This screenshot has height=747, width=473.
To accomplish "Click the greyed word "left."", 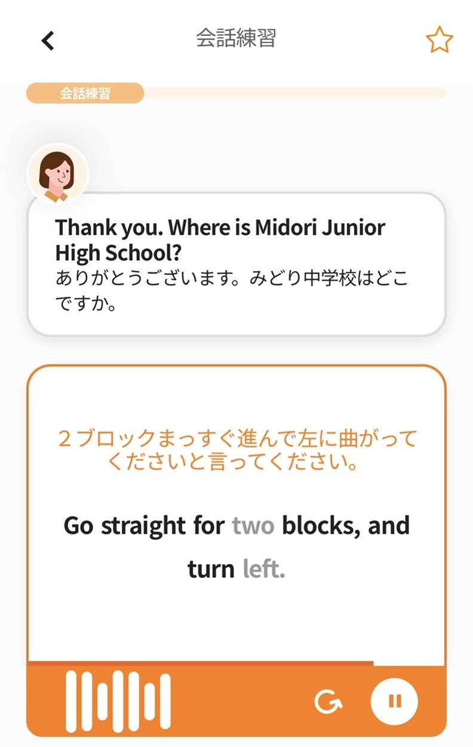I will point(264,569).
